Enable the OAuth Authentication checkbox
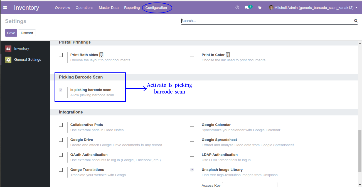The width and height of the screenshot is (362, 187). pos(61,155)
